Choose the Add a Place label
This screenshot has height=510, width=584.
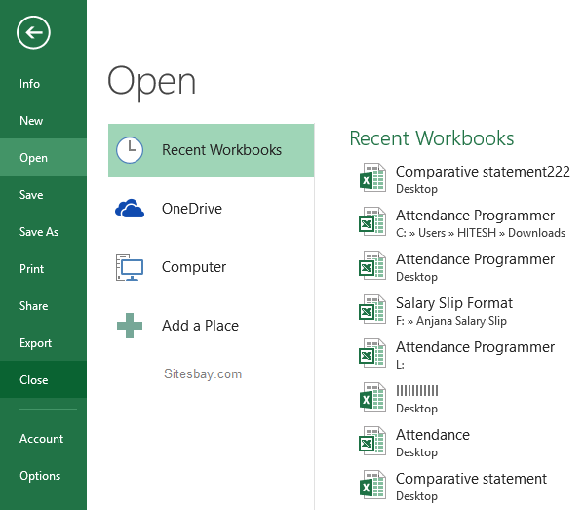tap(200, 326)
